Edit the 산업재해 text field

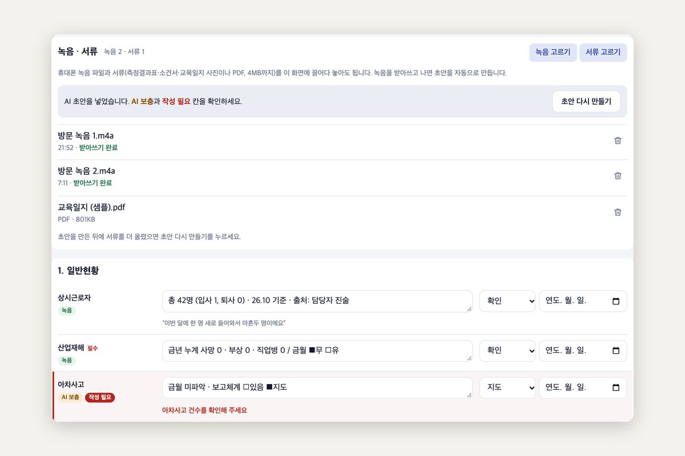point(317,351)
